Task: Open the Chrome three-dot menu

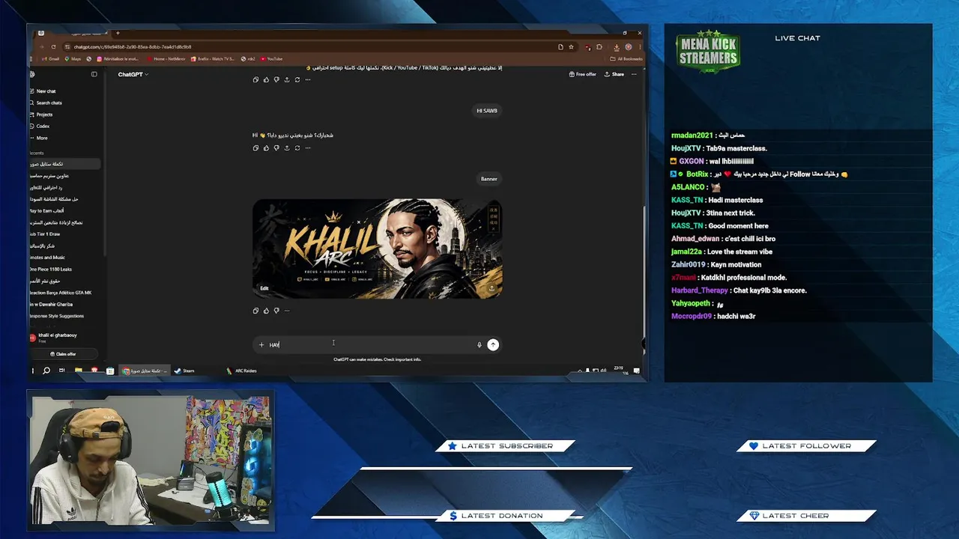Action: (x=639, y=46)
